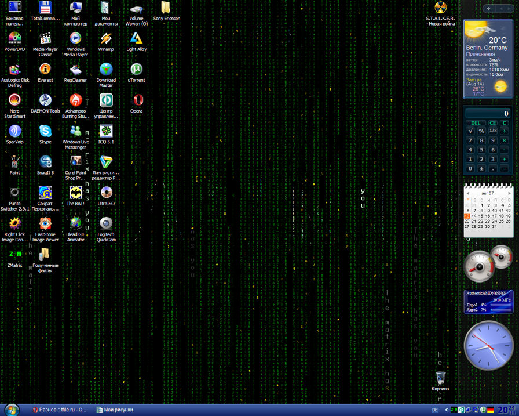This screenshot has height=416, width=519.
Task: Go to previous month in calendar gadget
Action: click(x=468, y=193)
